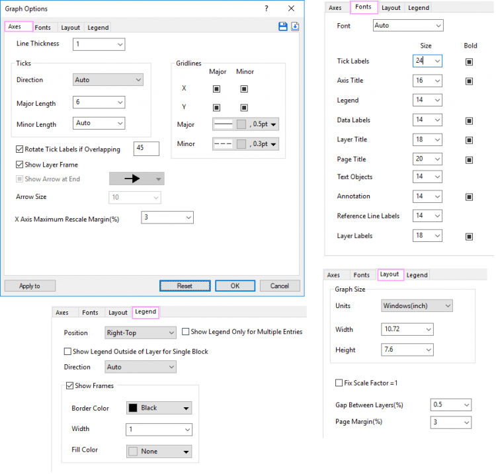This screenshot has height=474, width=496.
Task: Open the Graph Options help question mark
Action: tap(267, 9)
